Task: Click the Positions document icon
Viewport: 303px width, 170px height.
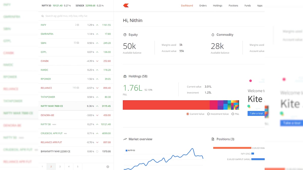Action: pos(213,139)
